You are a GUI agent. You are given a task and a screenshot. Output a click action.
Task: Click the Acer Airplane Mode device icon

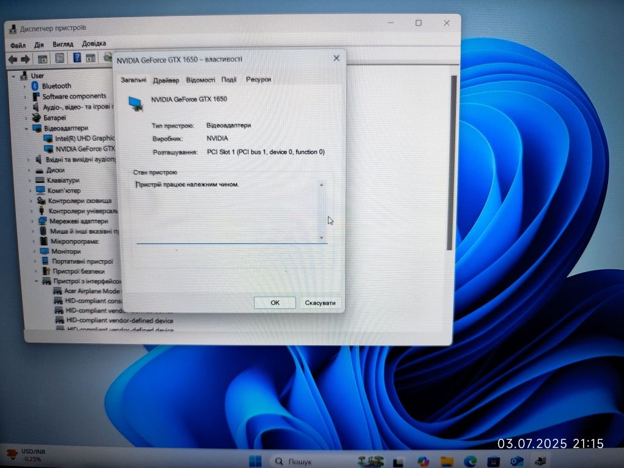58,291
